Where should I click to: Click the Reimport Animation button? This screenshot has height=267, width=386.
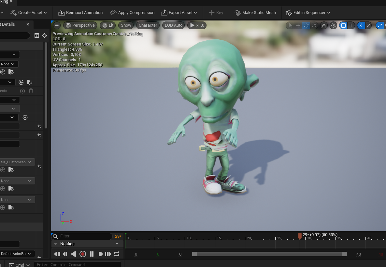coord(80,13)
